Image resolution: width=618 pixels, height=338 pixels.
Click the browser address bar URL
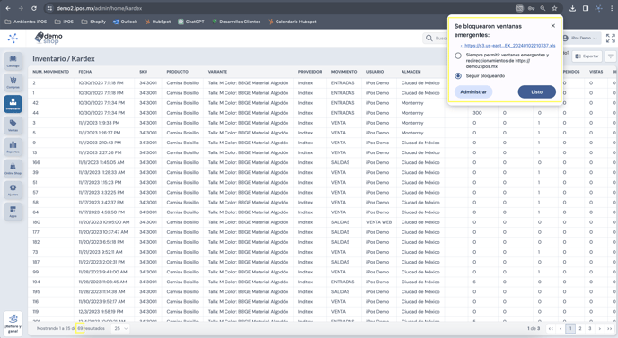pos(100,8)
